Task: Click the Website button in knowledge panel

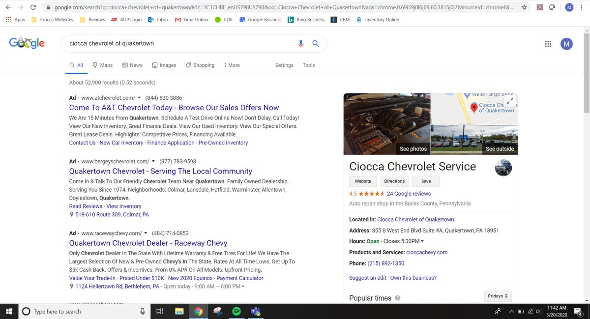Action: pos(363,181)
